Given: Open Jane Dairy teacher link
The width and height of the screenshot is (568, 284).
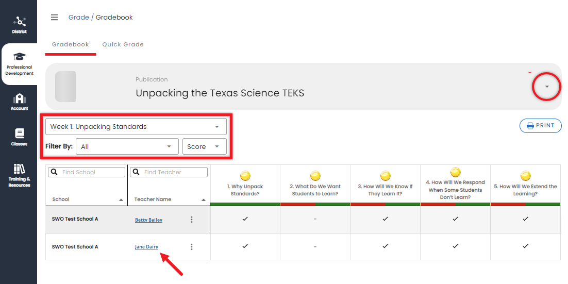Looking at the screenshot, I should pos(146,247).
